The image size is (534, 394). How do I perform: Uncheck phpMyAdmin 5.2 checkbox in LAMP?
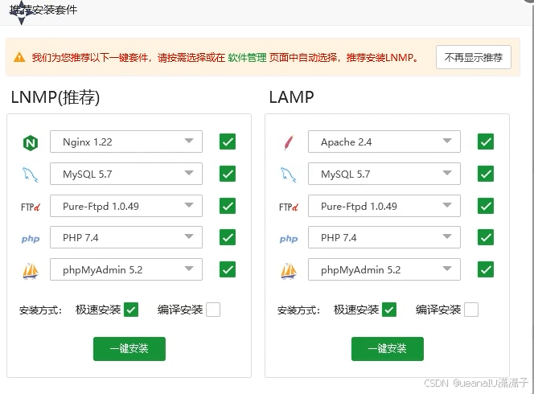[x=486, y=269]
